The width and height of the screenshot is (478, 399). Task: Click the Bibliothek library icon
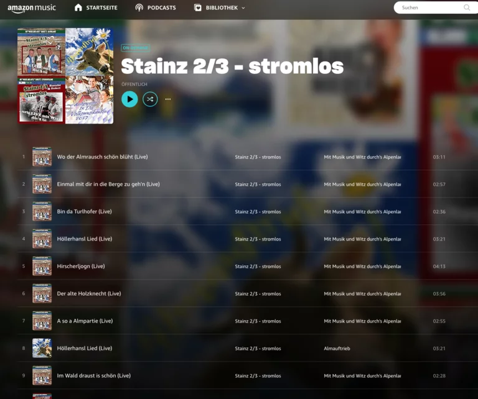[x=198, y=7]
